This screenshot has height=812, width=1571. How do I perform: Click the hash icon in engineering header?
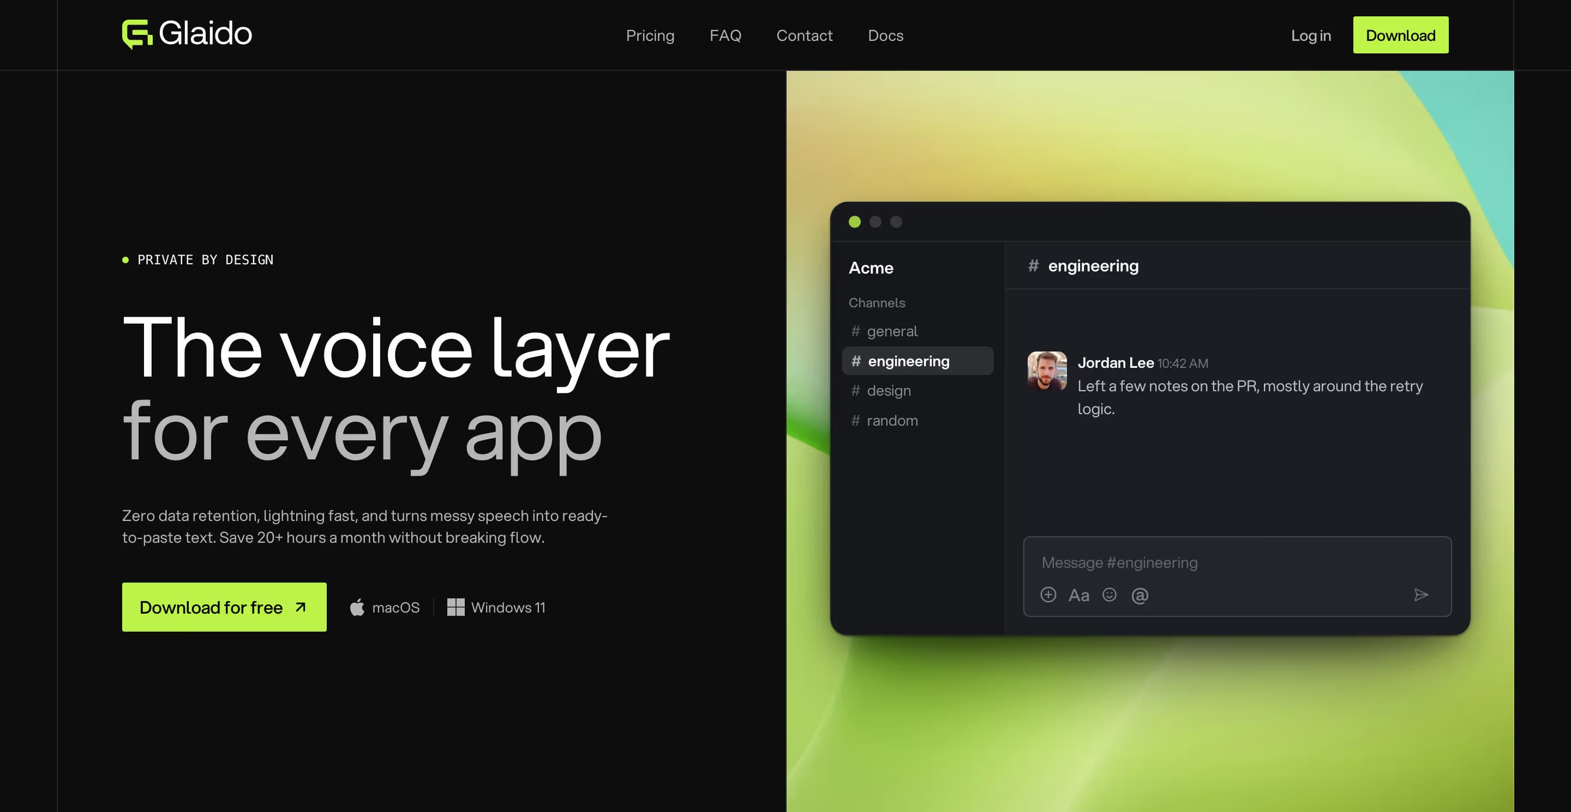[1033, 265]
